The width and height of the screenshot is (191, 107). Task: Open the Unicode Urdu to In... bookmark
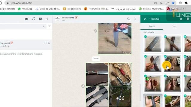(48, 9)
